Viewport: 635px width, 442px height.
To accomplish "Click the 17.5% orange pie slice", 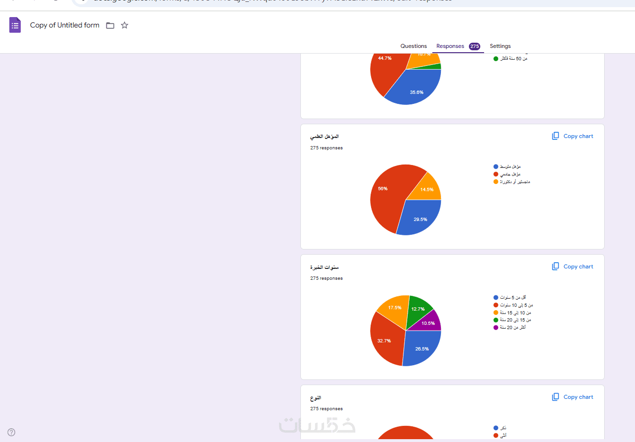I will click(x=395, y=310).
